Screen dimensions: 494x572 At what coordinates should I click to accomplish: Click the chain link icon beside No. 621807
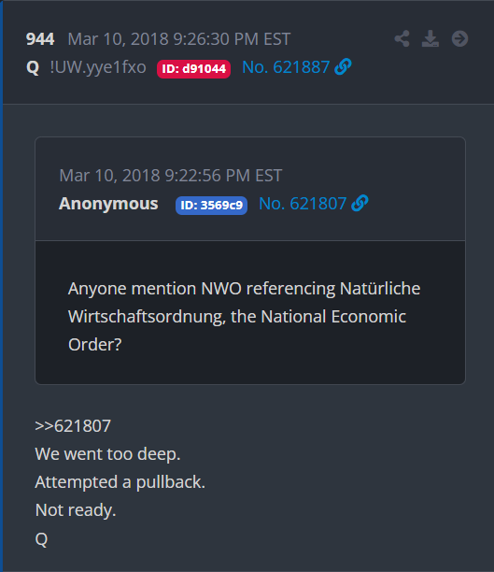(360, 203)
